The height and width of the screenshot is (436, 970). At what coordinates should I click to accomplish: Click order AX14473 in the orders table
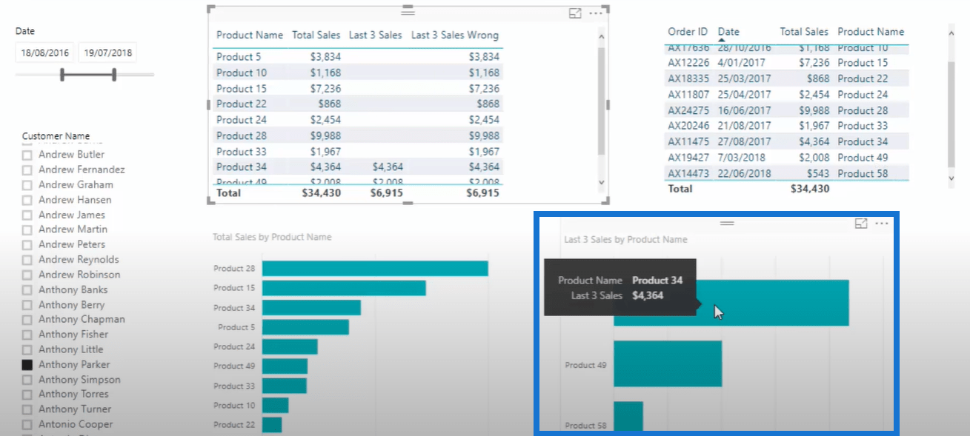(x=688, y=173)
